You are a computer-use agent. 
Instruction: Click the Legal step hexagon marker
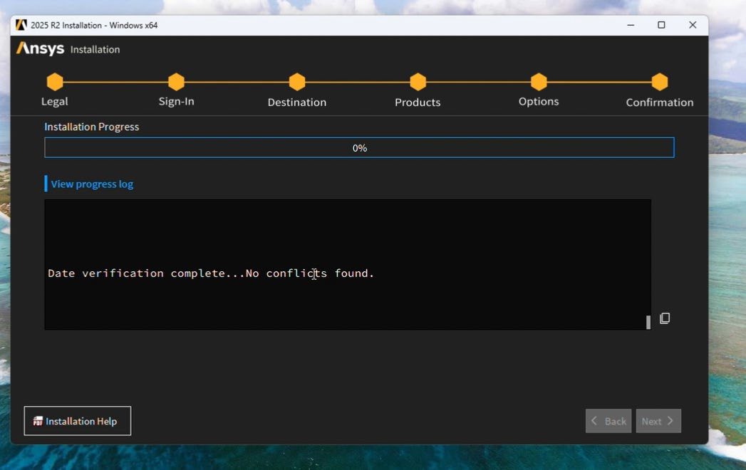pyautogui.click(x=55, y=82)
